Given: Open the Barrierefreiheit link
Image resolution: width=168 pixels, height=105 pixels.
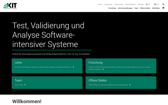Looking at the screenshot, I should coord(130,4).
